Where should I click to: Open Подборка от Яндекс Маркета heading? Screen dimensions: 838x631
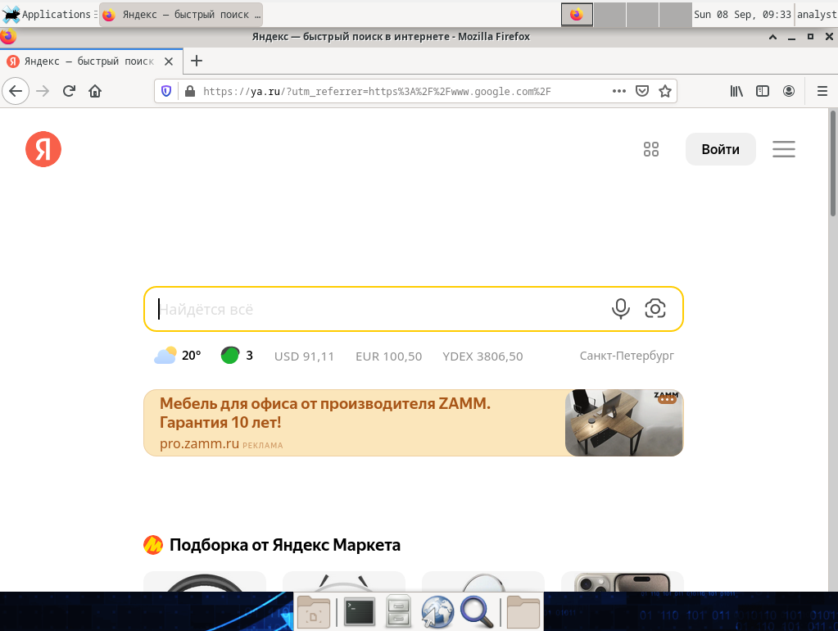pos(285,545)
